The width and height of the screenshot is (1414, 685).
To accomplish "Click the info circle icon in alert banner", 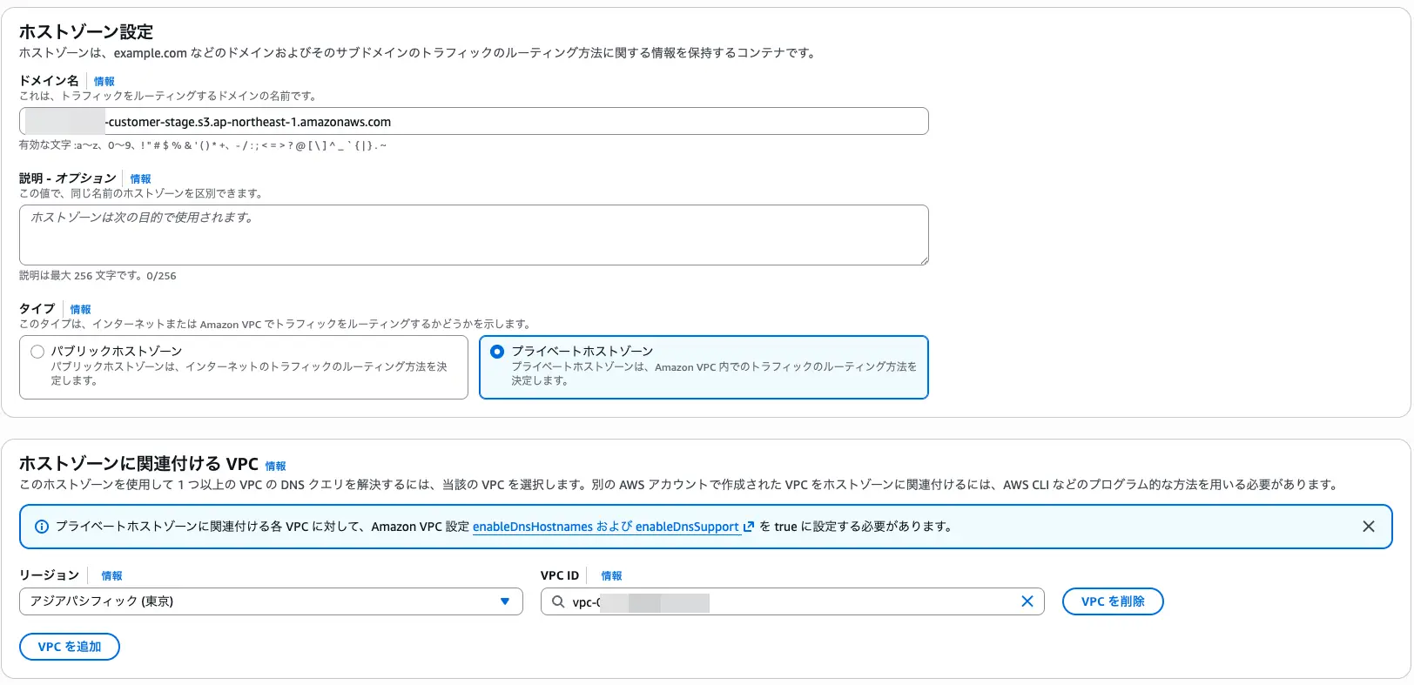I will tap(41, 527).
